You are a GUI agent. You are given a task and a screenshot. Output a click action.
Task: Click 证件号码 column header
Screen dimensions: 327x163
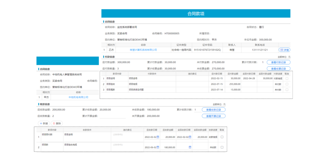point(207,45)
